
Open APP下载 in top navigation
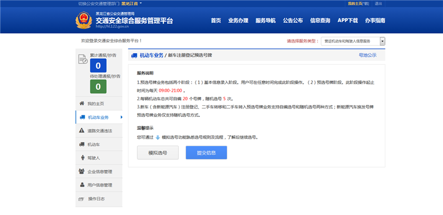(x=348, y=21)
